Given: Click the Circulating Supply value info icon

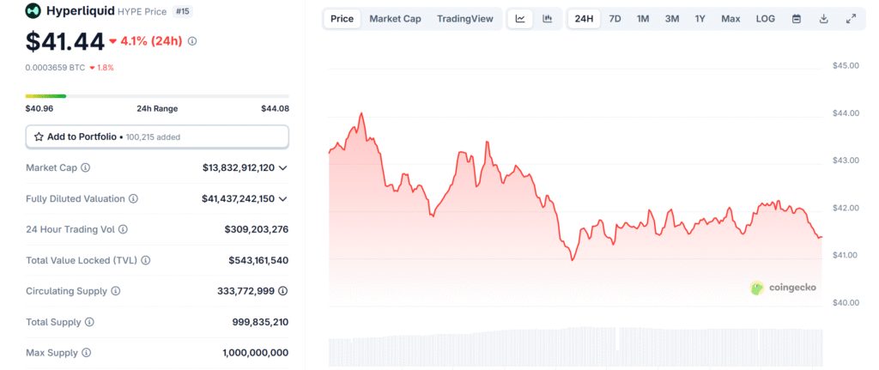Looking at the screenshot, I should (283, 291).
